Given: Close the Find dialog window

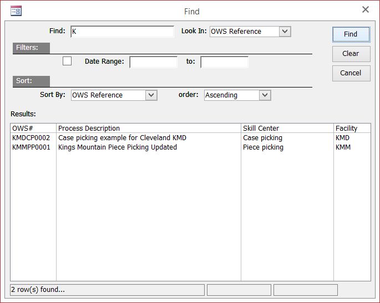Looking at the screenshot, I should [366, 9].
